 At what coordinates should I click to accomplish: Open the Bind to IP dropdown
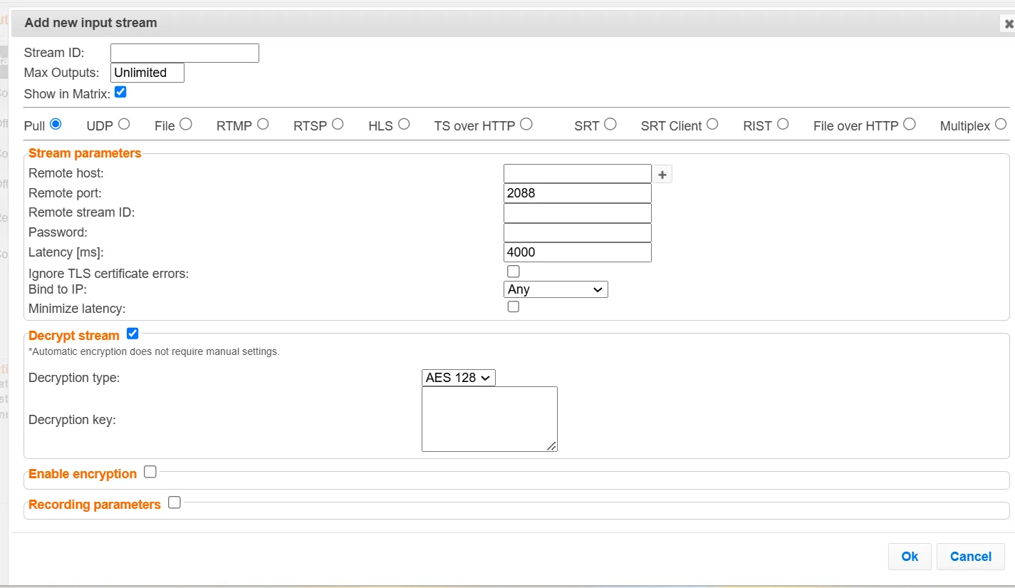556,289
